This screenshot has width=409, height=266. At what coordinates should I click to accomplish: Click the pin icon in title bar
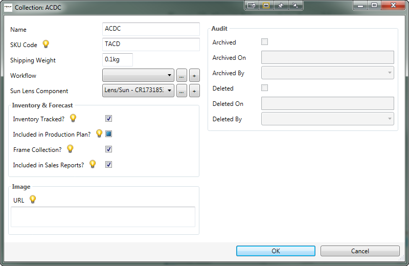281,6
